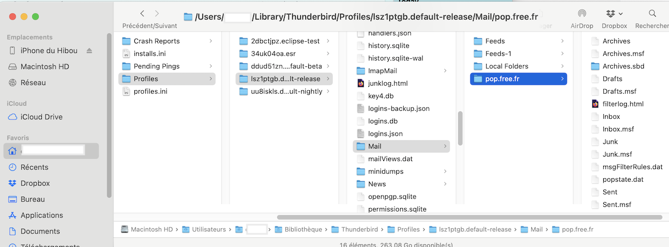Expand the Crash Reports folder chevron

click(x=210, y=41)
